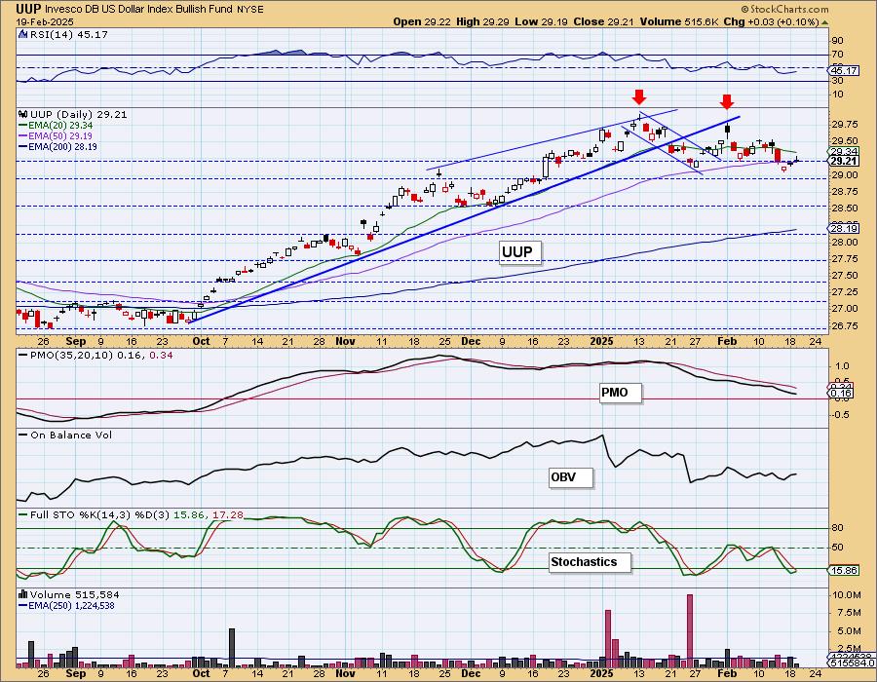The width and height of the screenshot is (877, 682).
Task: Click the candlestick icon before UUP (Daily)
Action: pyautogui.click(x=23, y=114)
